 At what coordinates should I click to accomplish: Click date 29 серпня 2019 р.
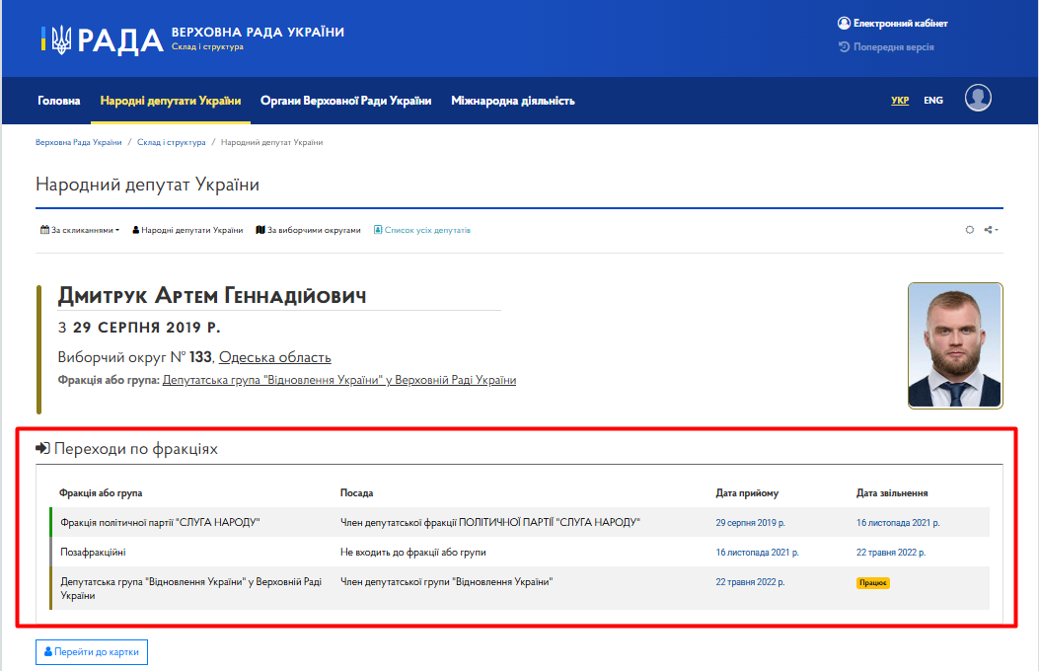(750, 523)
